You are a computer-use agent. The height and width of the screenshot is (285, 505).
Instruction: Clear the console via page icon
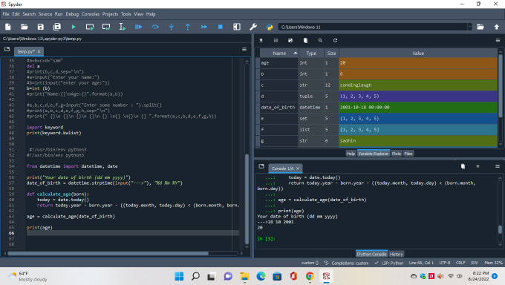click(463, 166)
